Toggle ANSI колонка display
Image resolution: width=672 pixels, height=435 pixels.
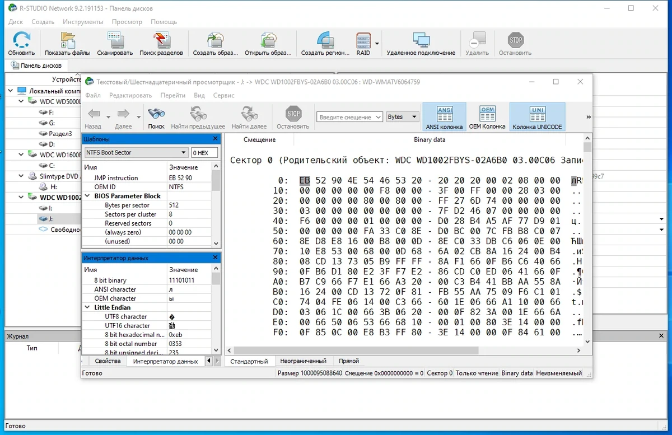point(445,118)
